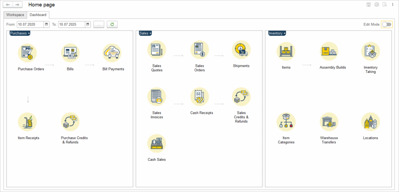The image size is (399, 192).
Task: Click the Purchase Orders label
Action: pos(31,69)
